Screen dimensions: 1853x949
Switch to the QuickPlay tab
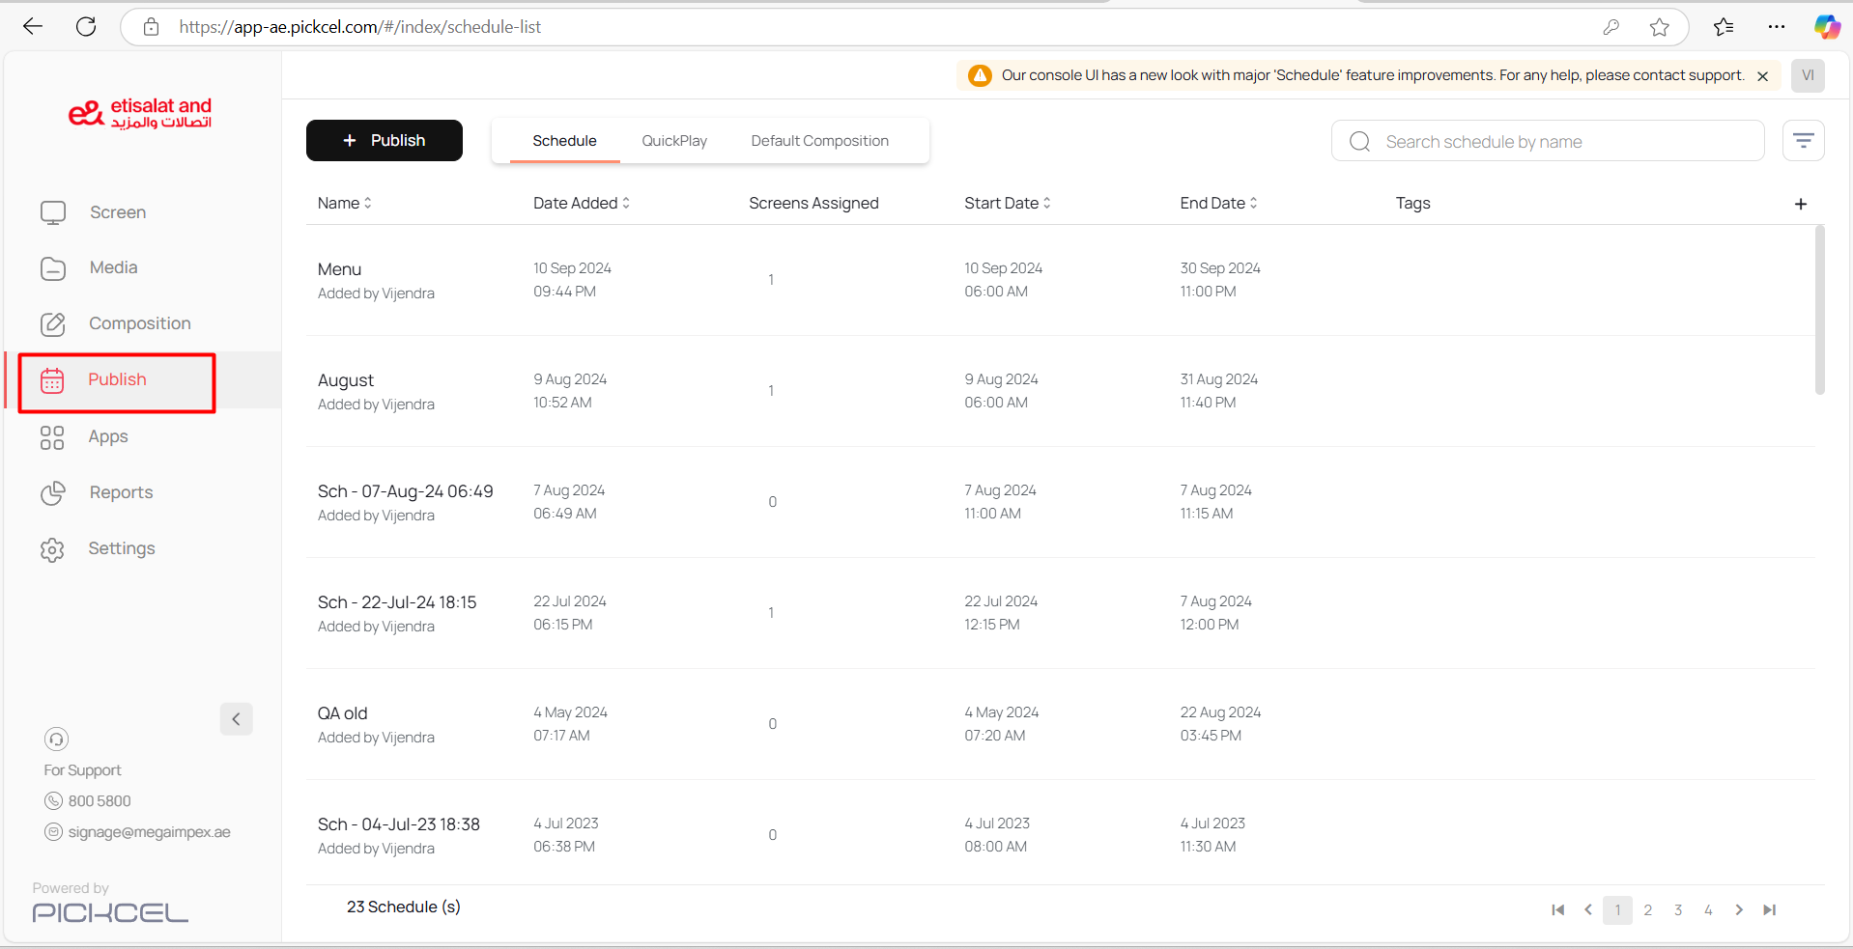674,141
